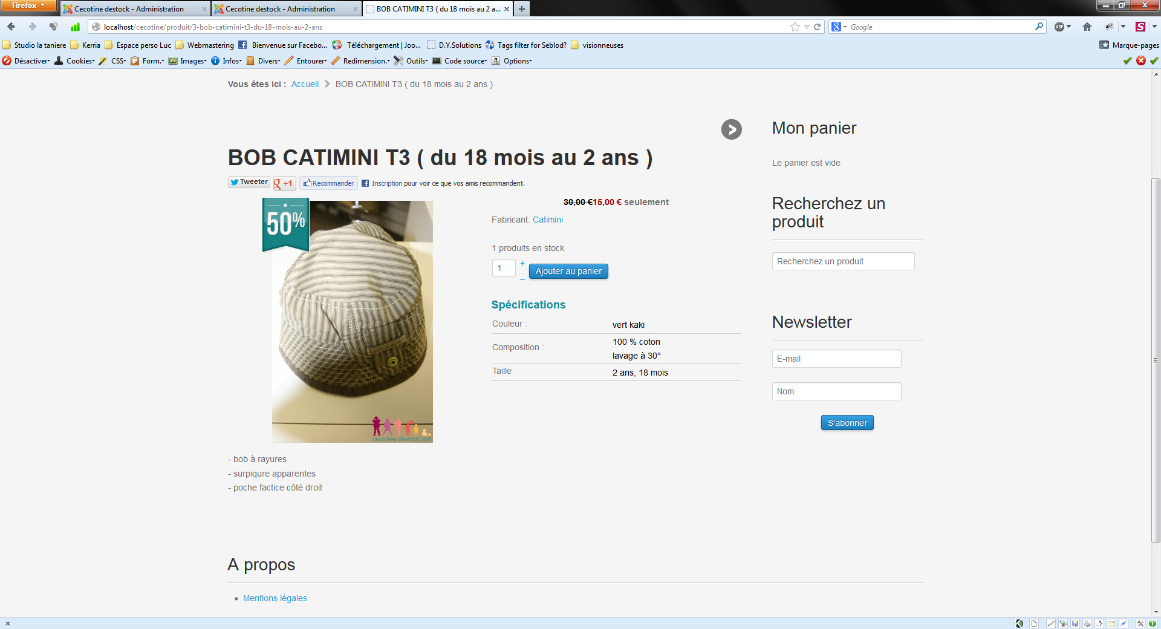The width and height of the screenshot is (1161, 629).
Task: Bookmark this page with the star icon
Action: 795,27
